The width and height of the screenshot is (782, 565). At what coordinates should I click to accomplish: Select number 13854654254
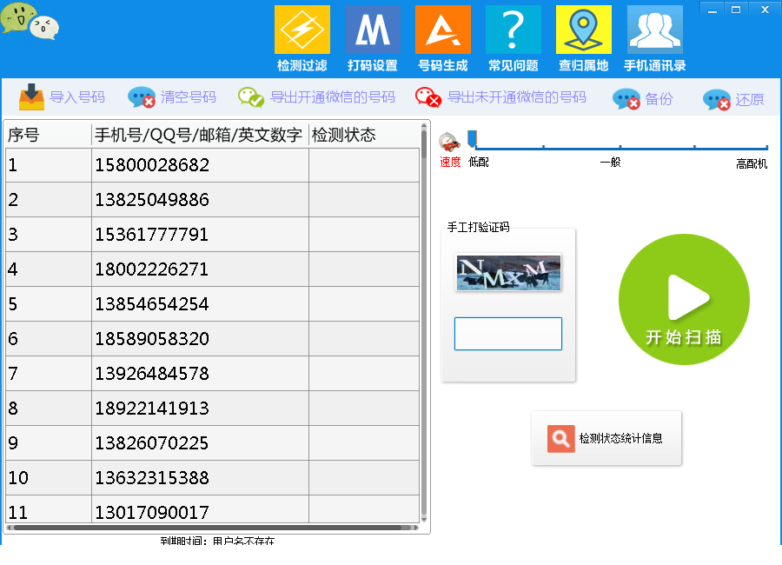152,304
